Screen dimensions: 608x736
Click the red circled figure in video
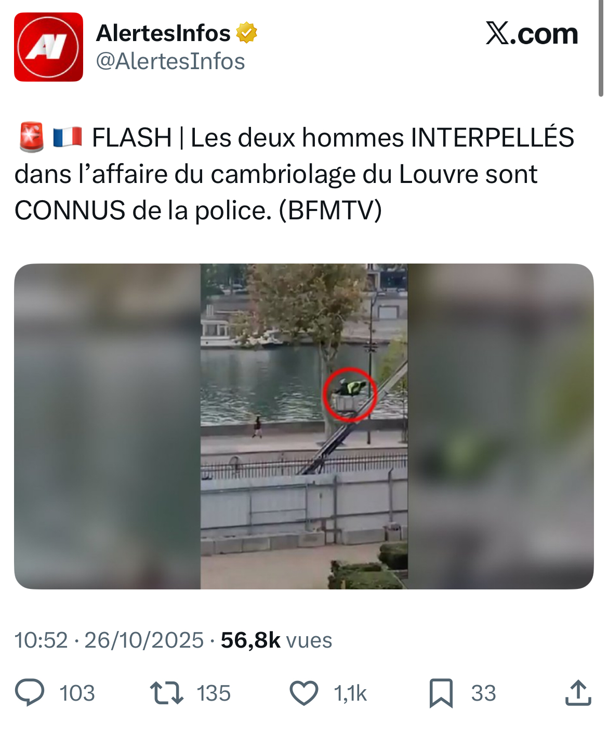tap(350, 395)
